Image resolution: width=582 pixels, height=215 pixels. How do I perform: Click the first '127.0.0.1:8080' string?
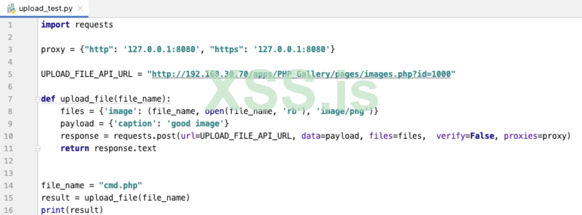tap(161, 49)
